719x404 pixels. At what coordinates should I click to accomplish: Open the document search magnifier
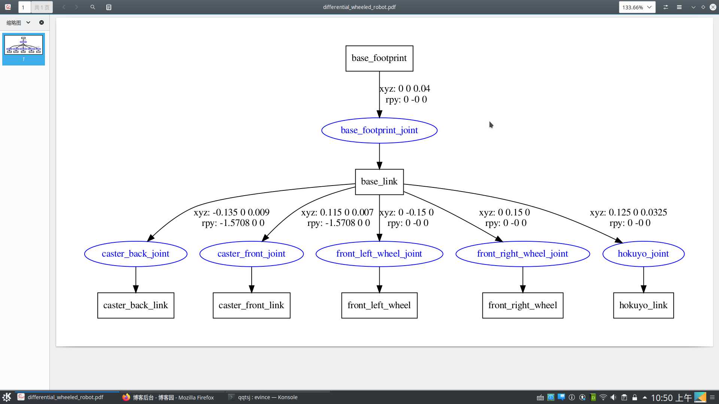(x=93, y=7)
